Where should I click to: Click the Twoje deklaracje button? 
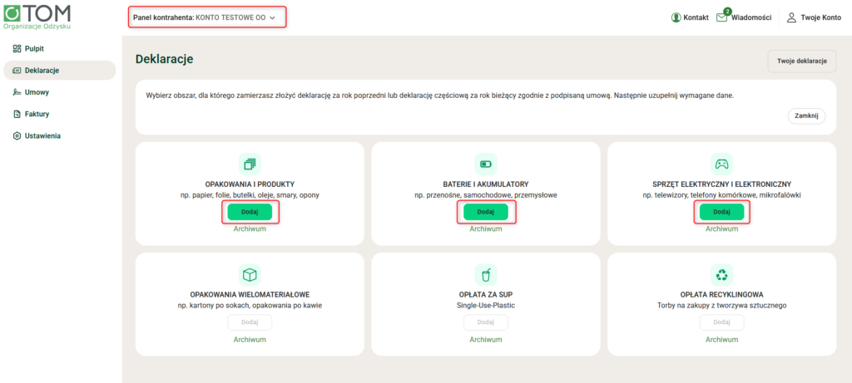(801, 61)
